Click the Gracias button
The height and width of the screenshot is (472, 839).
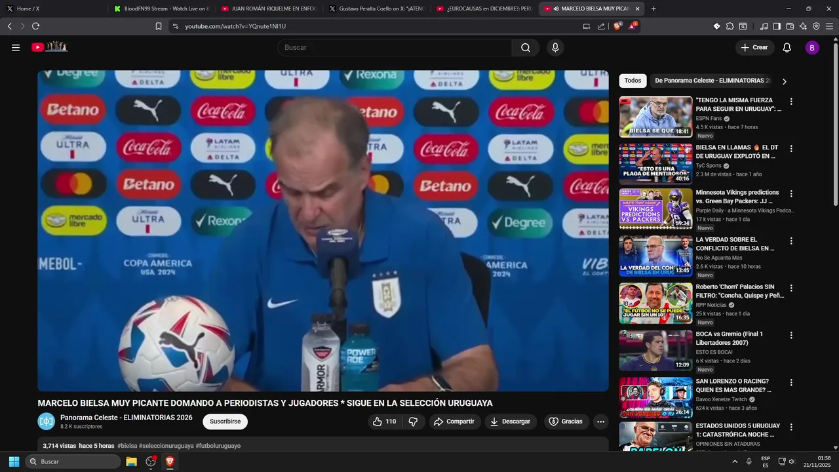point(566,422)
